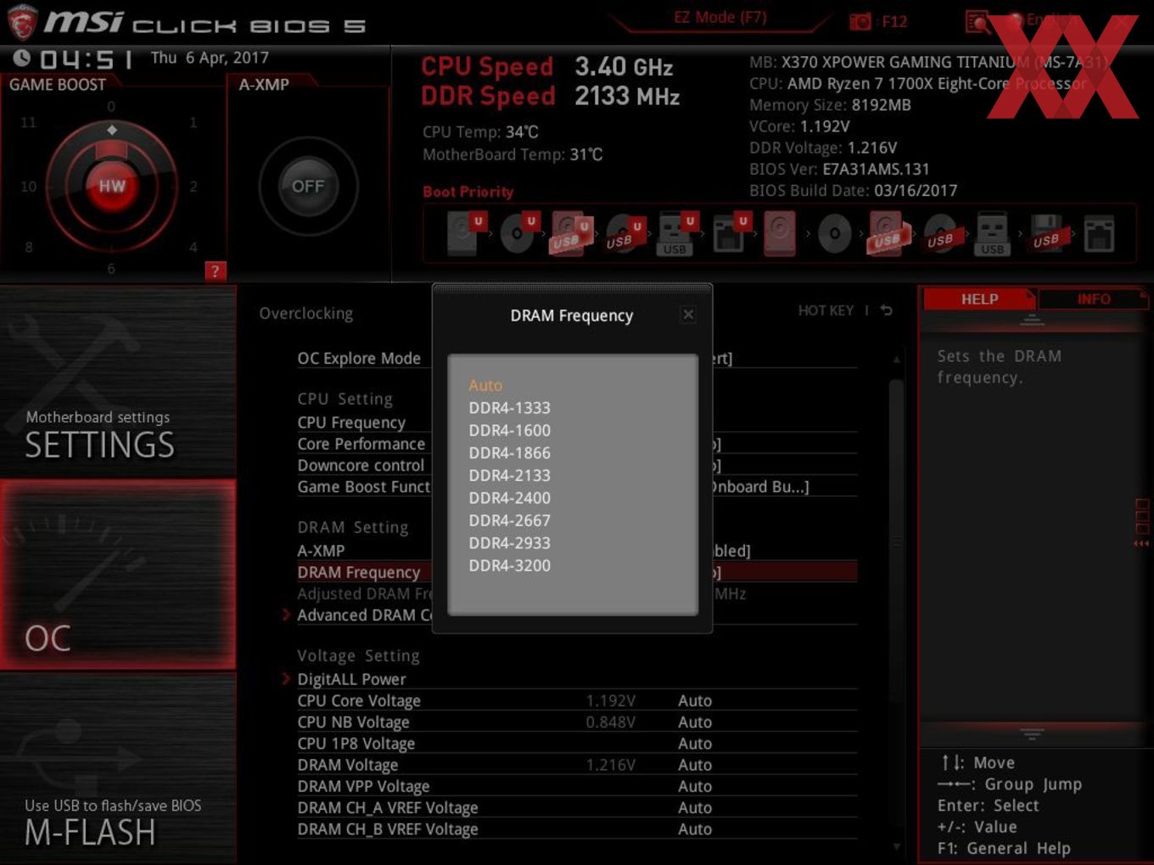This screenshot has height=865, width=1154.
Task: Select the UEFI network boot device icon
Action: (x=730, y=234)
